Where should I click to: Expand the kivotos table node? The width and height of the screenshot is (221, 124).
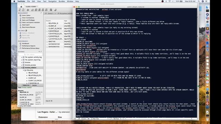click(x=22, y=62)
